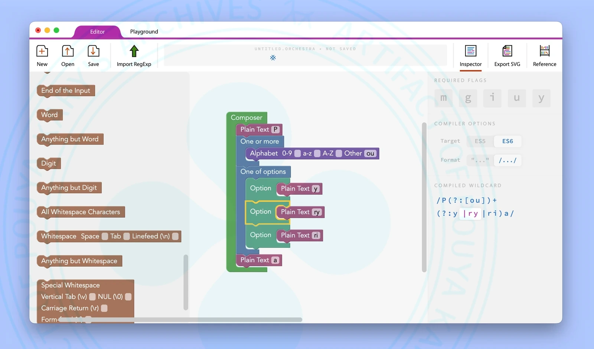This screenshot has height=349, width=594.
Task: Select the Composer block header
Action: [x=247, y=118]
